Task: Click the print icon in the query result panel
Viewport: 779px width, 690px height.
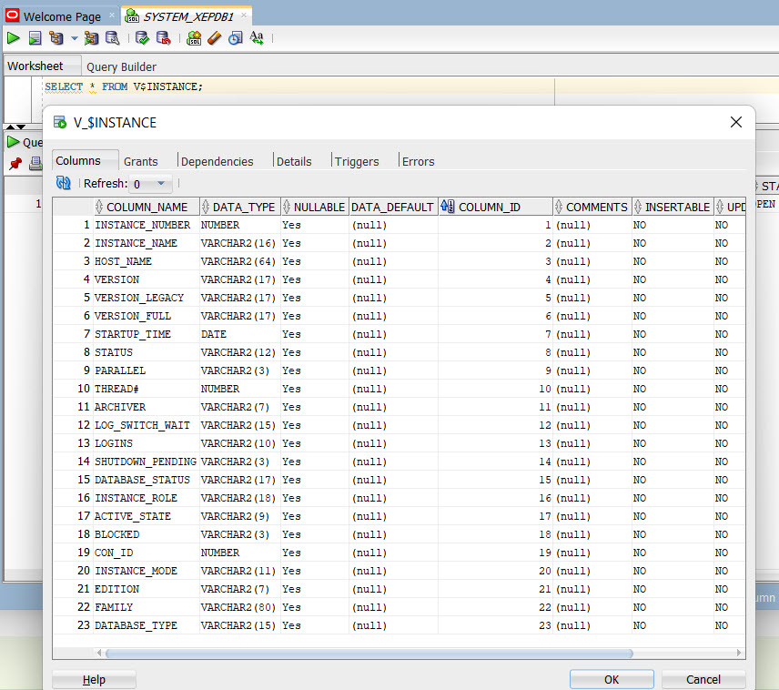Action: click(x=35, y=163)
